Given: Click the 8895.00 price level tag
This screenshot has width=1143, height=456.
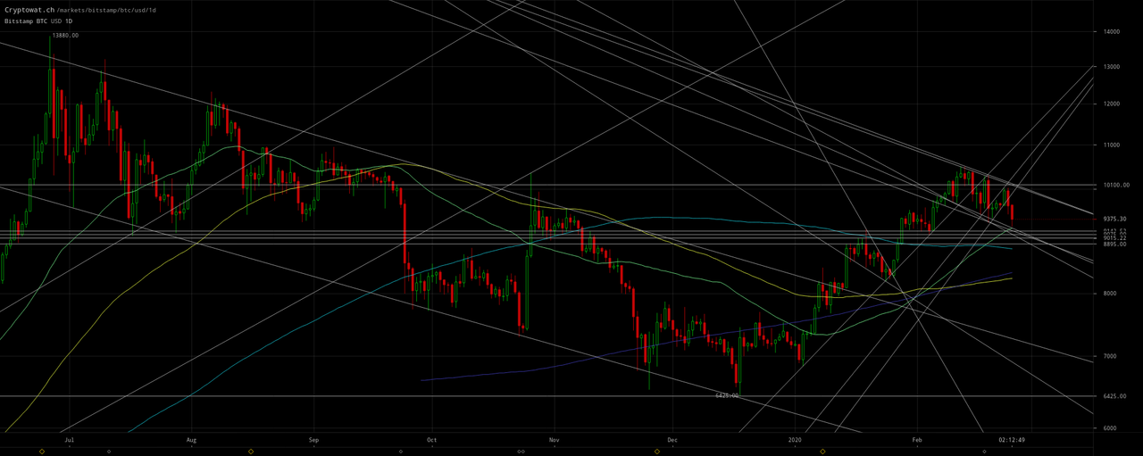Looking at the screenshot, I should click(1114, 244).
